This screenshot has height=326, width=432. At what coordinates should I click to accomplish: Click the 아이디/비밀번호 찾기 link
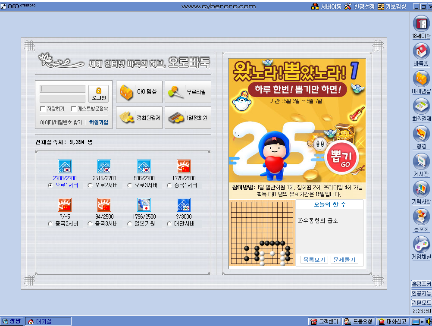pos(61,122)
